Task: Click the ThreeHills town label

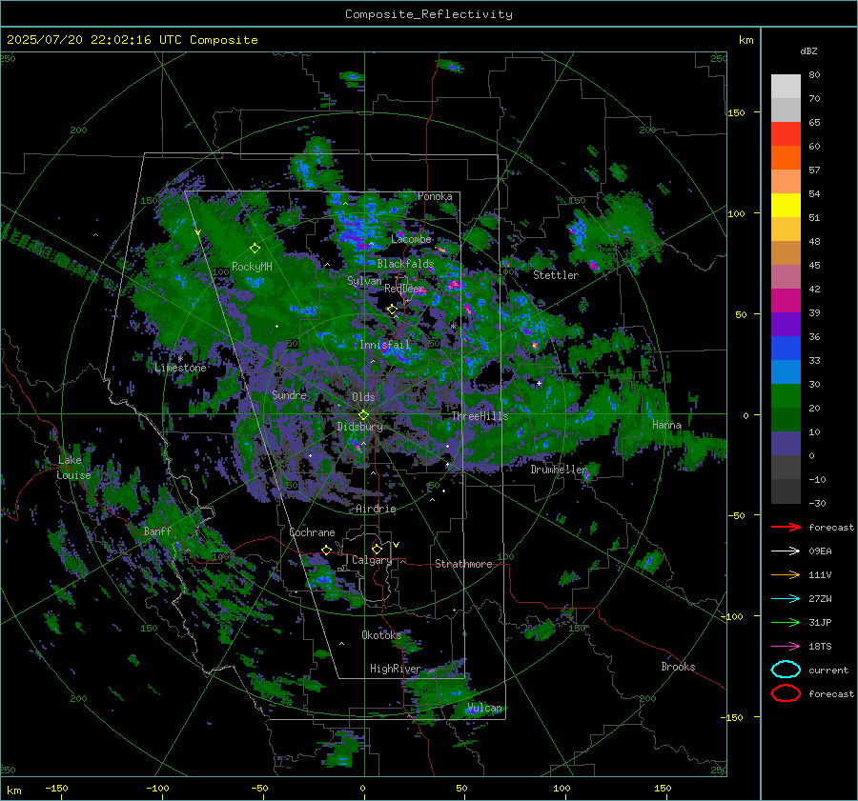Action: point(480,416)
